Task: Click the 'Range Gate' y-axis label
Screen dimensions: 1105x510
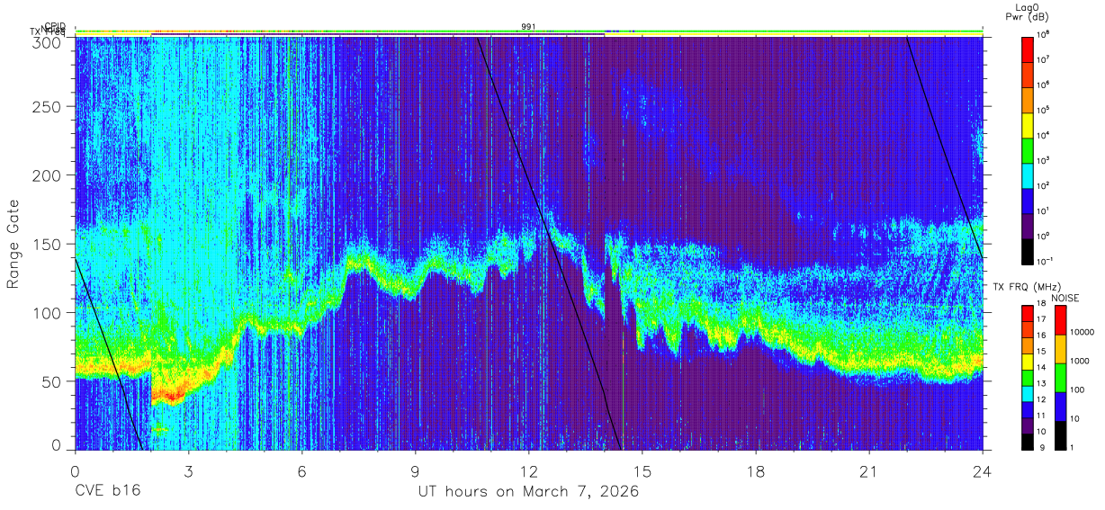Action: tap(13, 244)
